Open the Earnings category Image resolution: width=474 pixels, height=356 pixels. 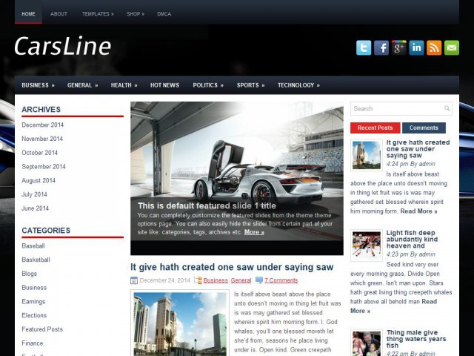click(33, 302)
